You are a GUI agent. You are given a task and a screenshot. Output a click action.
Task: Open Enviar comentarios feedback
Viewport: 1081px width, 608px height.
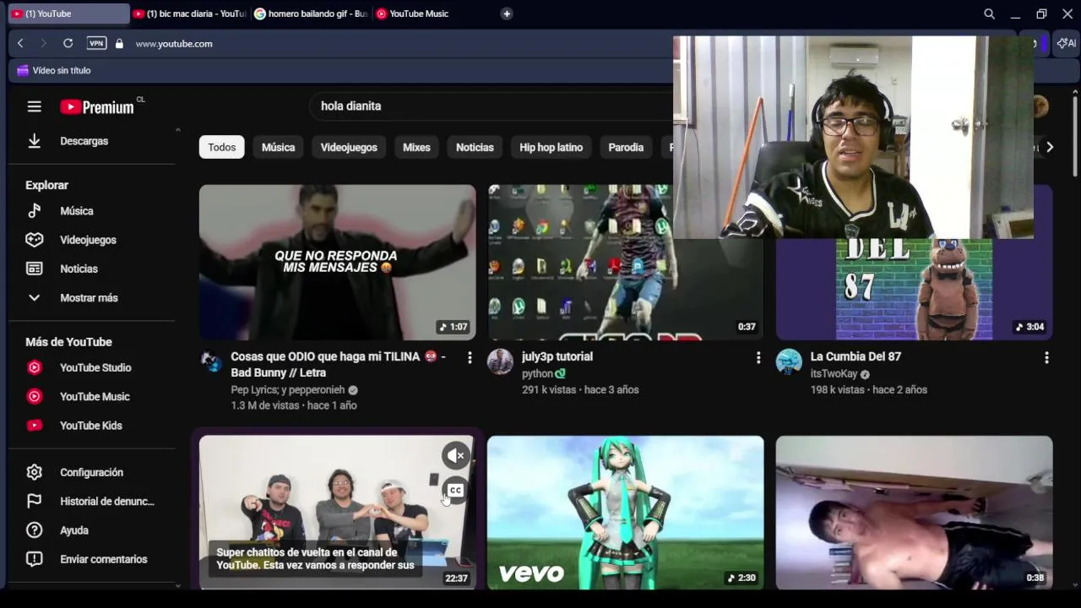point(91,559)
